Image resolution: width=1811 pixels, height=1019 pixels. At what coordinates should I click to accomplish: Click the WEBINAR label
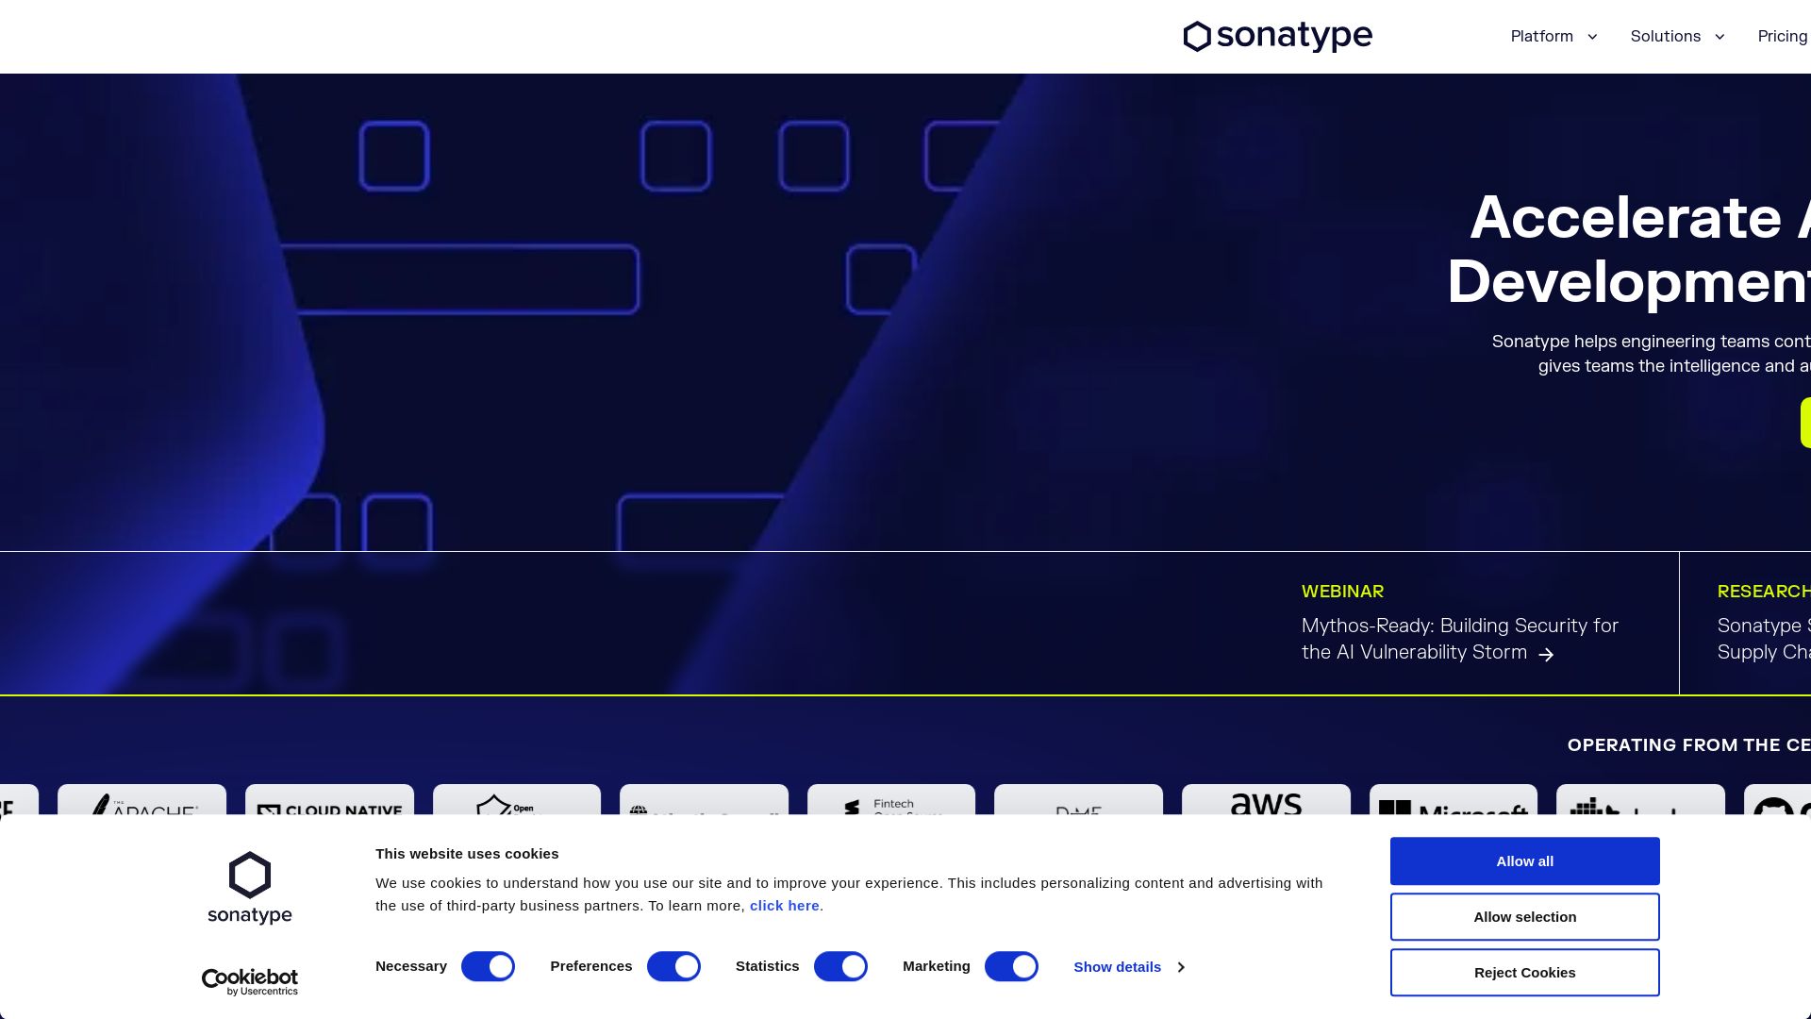pos(1342,592)
